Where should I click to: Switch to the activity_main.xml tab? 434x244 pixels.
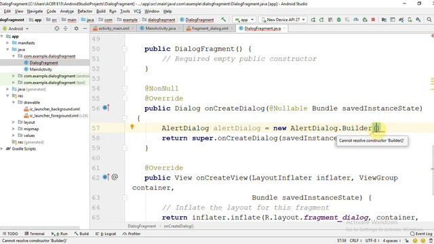click(114, 28)
